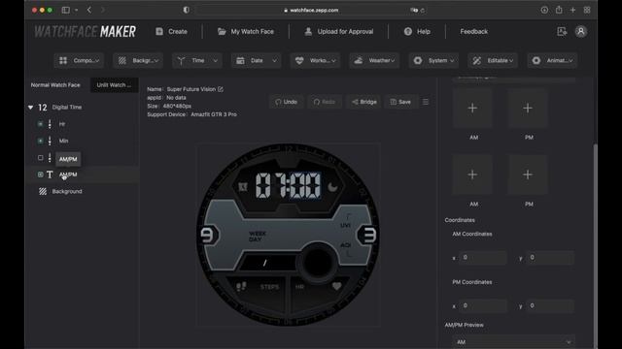622x349 pixels.
Task: Expand the Weather dropdown
Action: (x=374, y=60)
